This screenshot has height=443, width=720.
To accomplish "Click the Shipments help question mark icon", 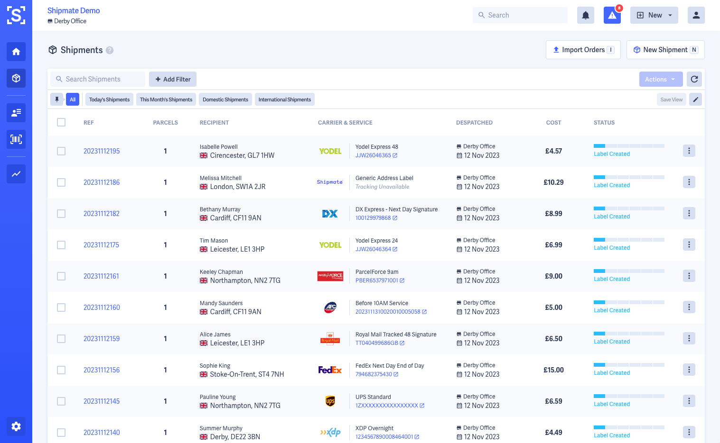I will pyautogui.click(x=110, y=50).
